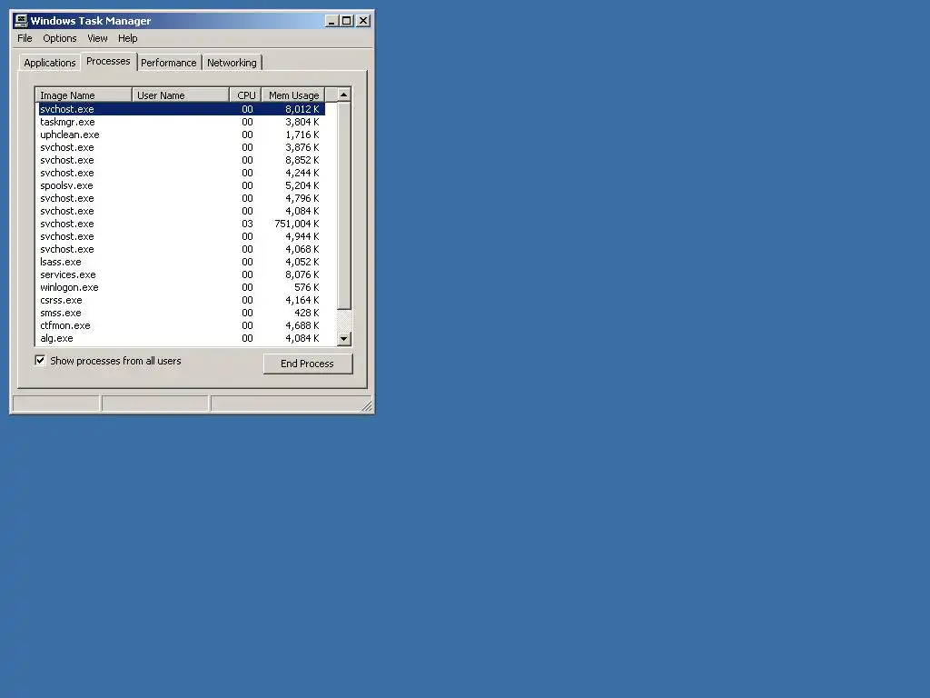Select svchost.exe using 4,244 K

(x=181, y=173)
